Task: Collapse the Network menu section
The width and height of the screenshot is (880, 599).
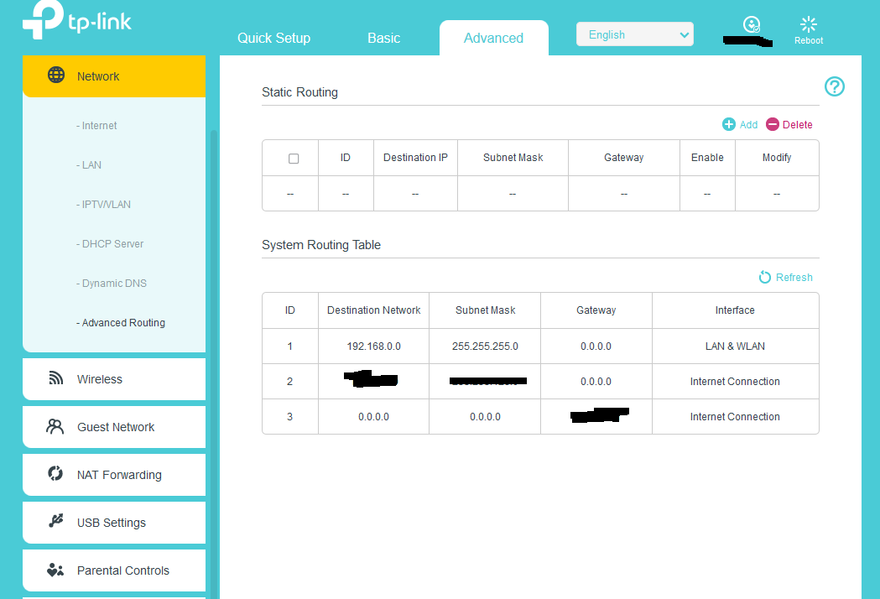Action: 114,76
